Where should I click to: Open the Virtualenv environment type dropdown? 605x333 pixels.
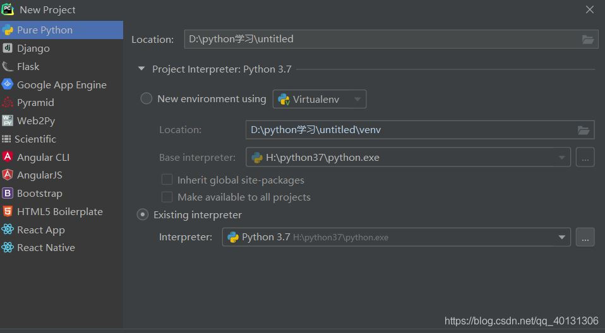tap(320, 99)
